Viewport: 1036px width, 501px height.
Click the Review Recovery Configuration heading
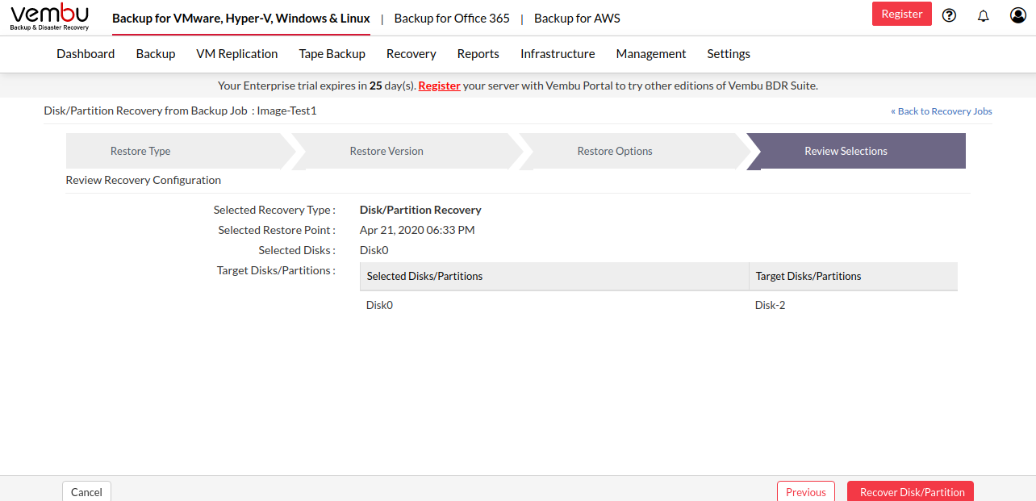pos(144,180)
